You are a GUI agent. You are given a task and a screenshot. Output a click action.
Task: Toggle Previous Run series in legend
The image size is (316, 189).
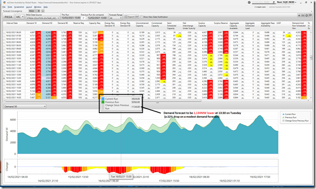point(289,117)
